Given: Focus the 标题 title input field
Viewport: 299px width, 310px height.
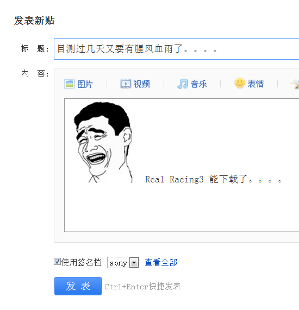Looking at the screenshot, I should 177,49.
